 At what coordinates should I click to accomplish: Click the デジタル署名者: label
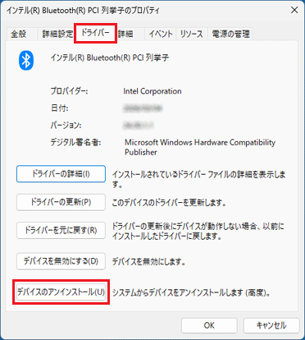(75, 142)
